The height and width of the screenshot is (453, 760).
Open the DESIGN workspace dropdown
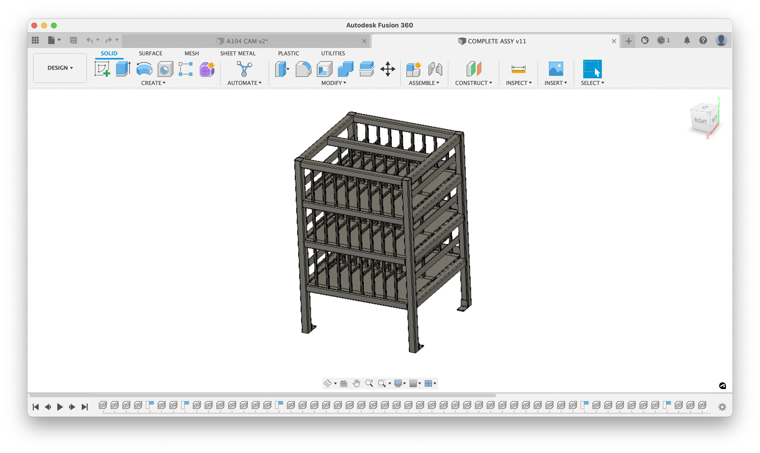60,68
